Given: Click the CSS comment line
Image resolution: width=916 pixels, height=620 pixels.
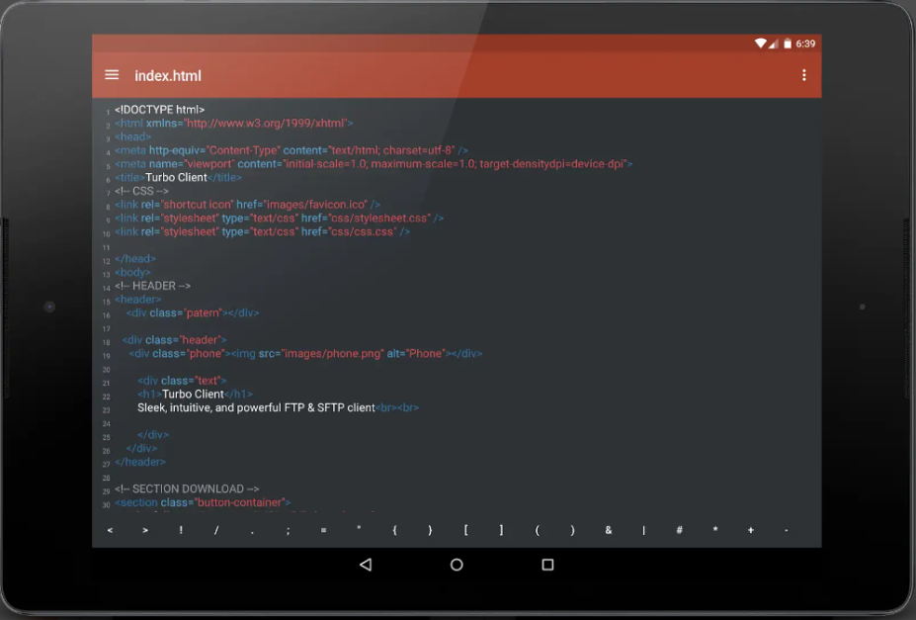Looking at the screenshot, I should [141, 191].
